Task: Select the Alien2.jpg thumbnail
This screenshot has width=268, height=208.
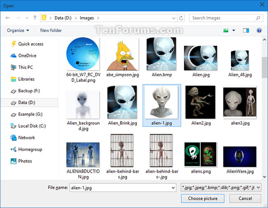Action: (x=200, y=102)
